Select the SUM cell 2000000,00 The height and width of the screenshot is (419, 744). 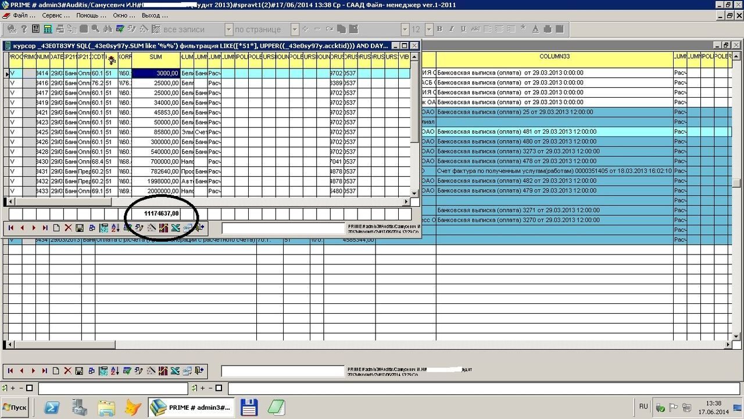pos(156,191)
